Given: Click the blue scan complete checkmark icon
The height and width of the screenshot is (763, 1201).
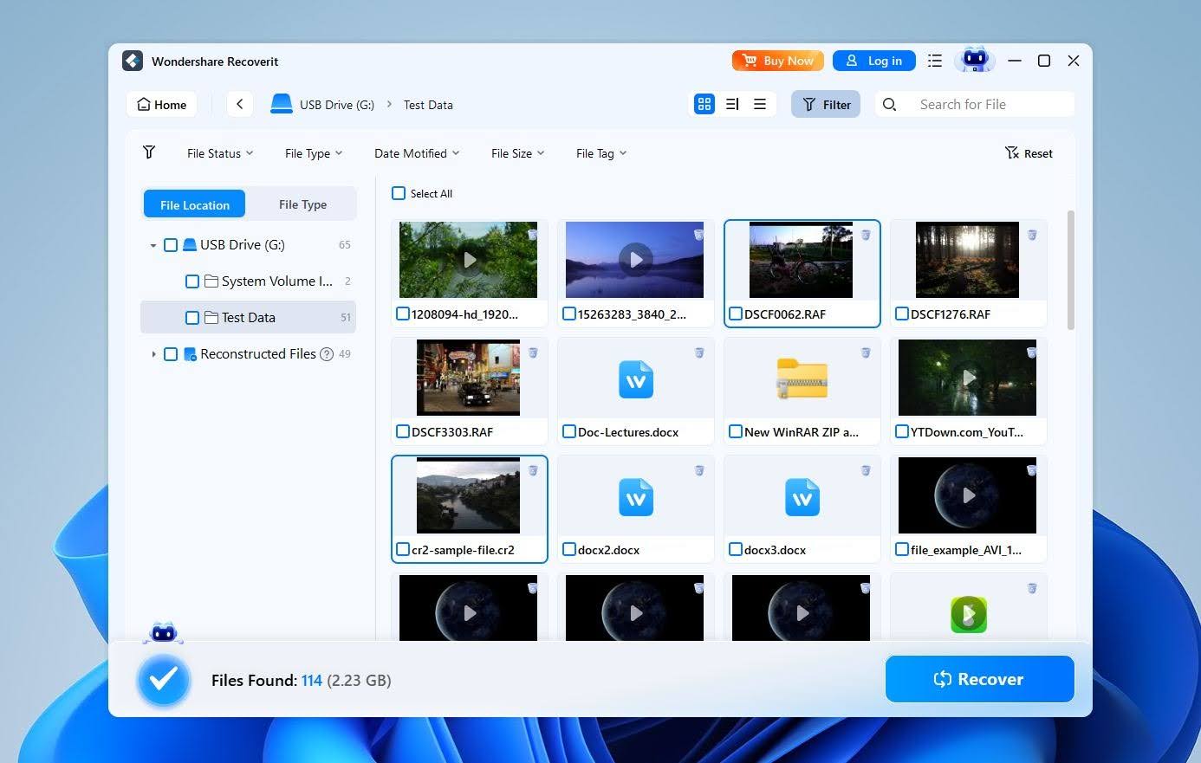Looking at the screenshot, I should click(164, 680).
